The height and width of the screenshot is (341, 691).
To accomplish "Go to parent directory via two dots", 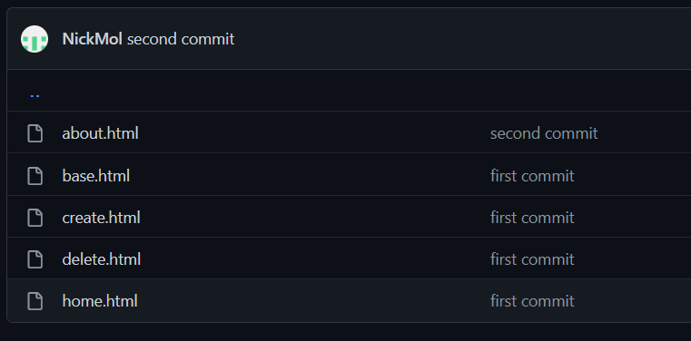I will [x=35, y=94].
